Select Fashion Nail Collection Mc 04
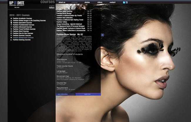Screen dimensions: 191x122 pyautogui.click(x=74, y=18)
